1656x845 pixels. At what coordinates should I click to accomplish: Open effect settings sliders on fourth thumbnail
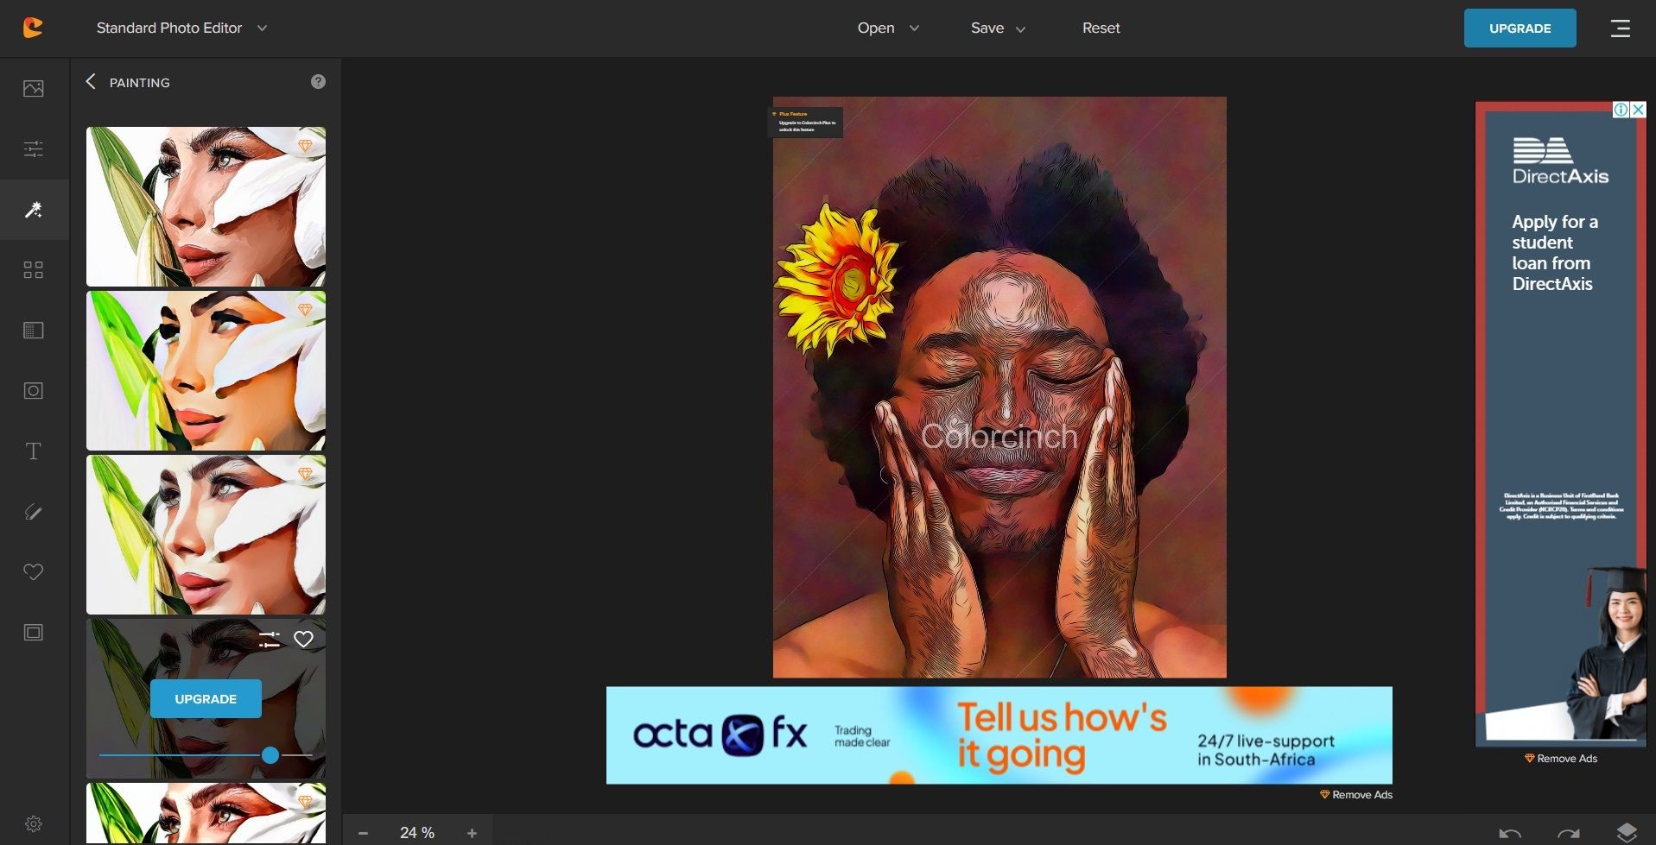coord(270,640)
